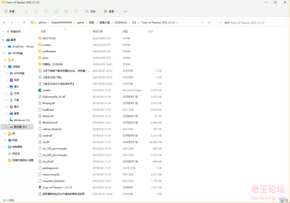Select the nw_elf.dll file
290x203 pixels.
[x=48, y=161]
